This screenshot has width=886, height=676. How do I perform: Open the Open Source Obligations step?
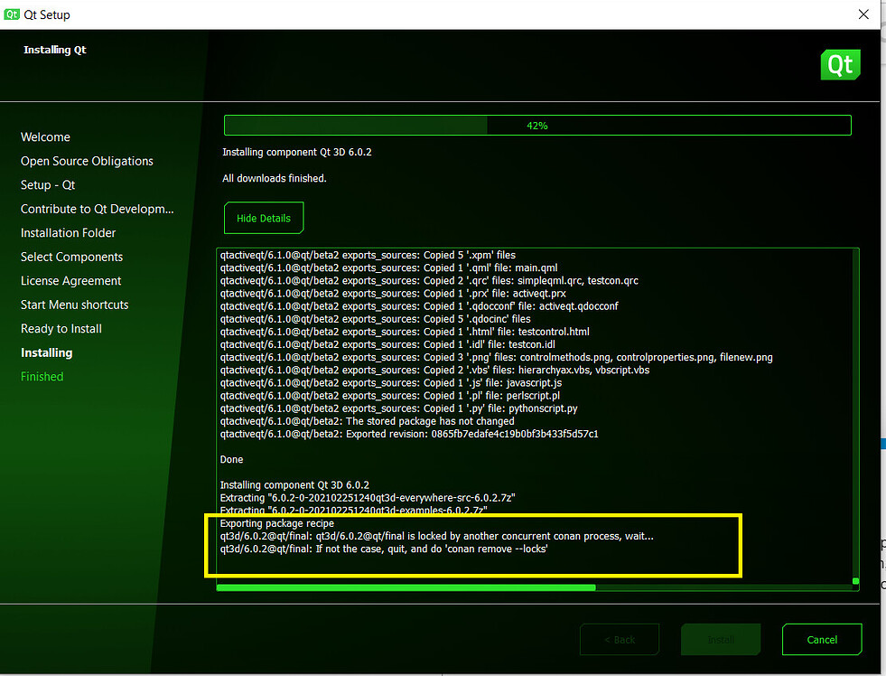86,161
